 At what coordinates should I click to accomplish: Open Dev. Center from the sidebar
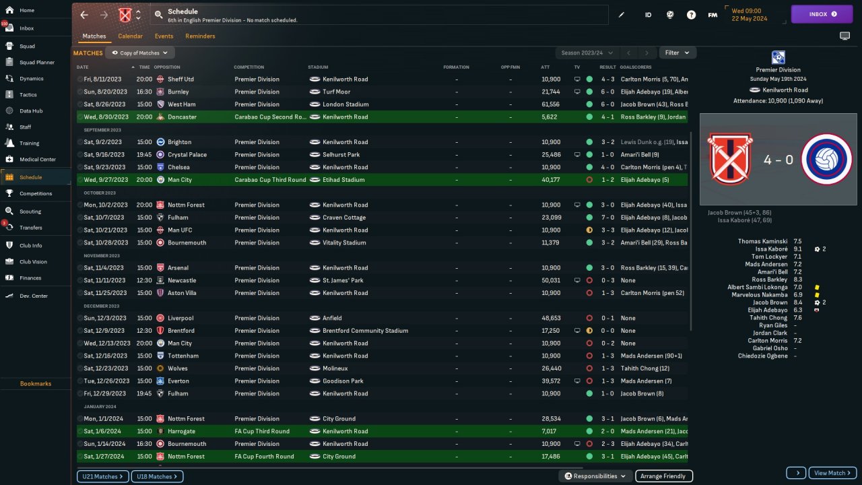click(35, 296)
